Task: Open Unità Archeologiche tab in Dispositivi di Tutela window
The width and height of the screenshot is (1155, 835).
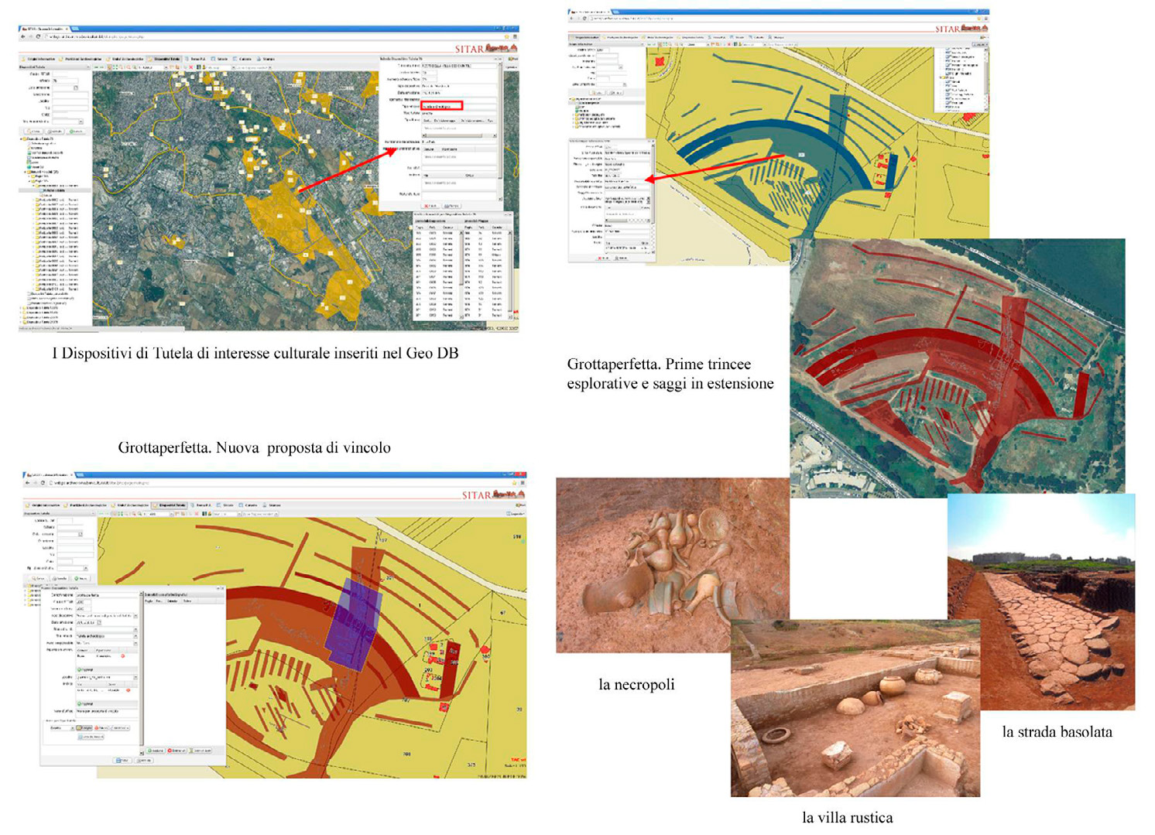Action: point(125,59)
